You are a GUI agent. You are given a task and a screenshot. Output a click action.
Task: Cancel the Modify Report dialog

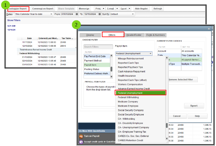[x=177, y=116]
